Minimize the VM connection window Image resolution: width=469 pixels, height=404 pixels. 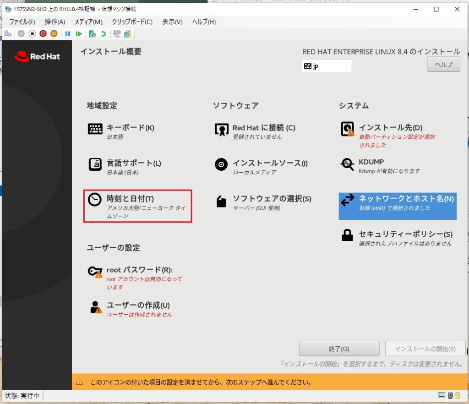click(416, 9)
